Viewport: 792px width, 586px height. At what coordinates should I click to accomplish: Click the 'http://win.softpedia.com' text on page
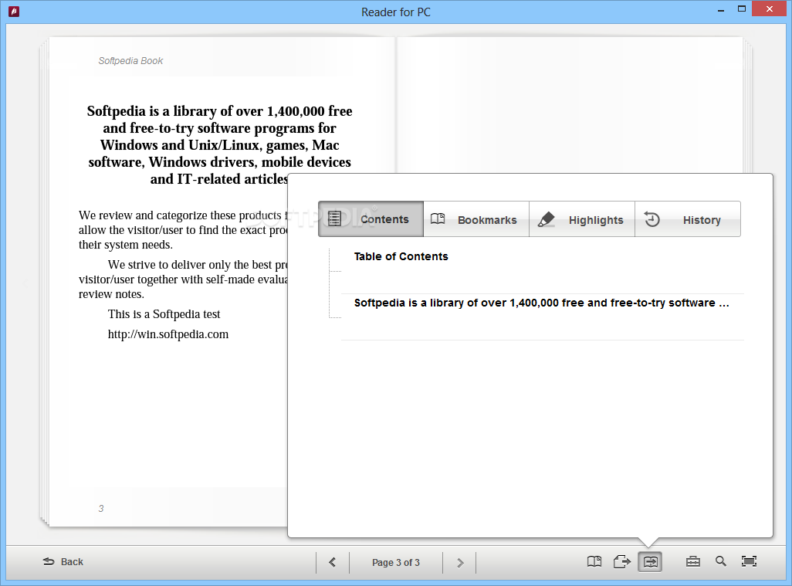coord(168,334)
